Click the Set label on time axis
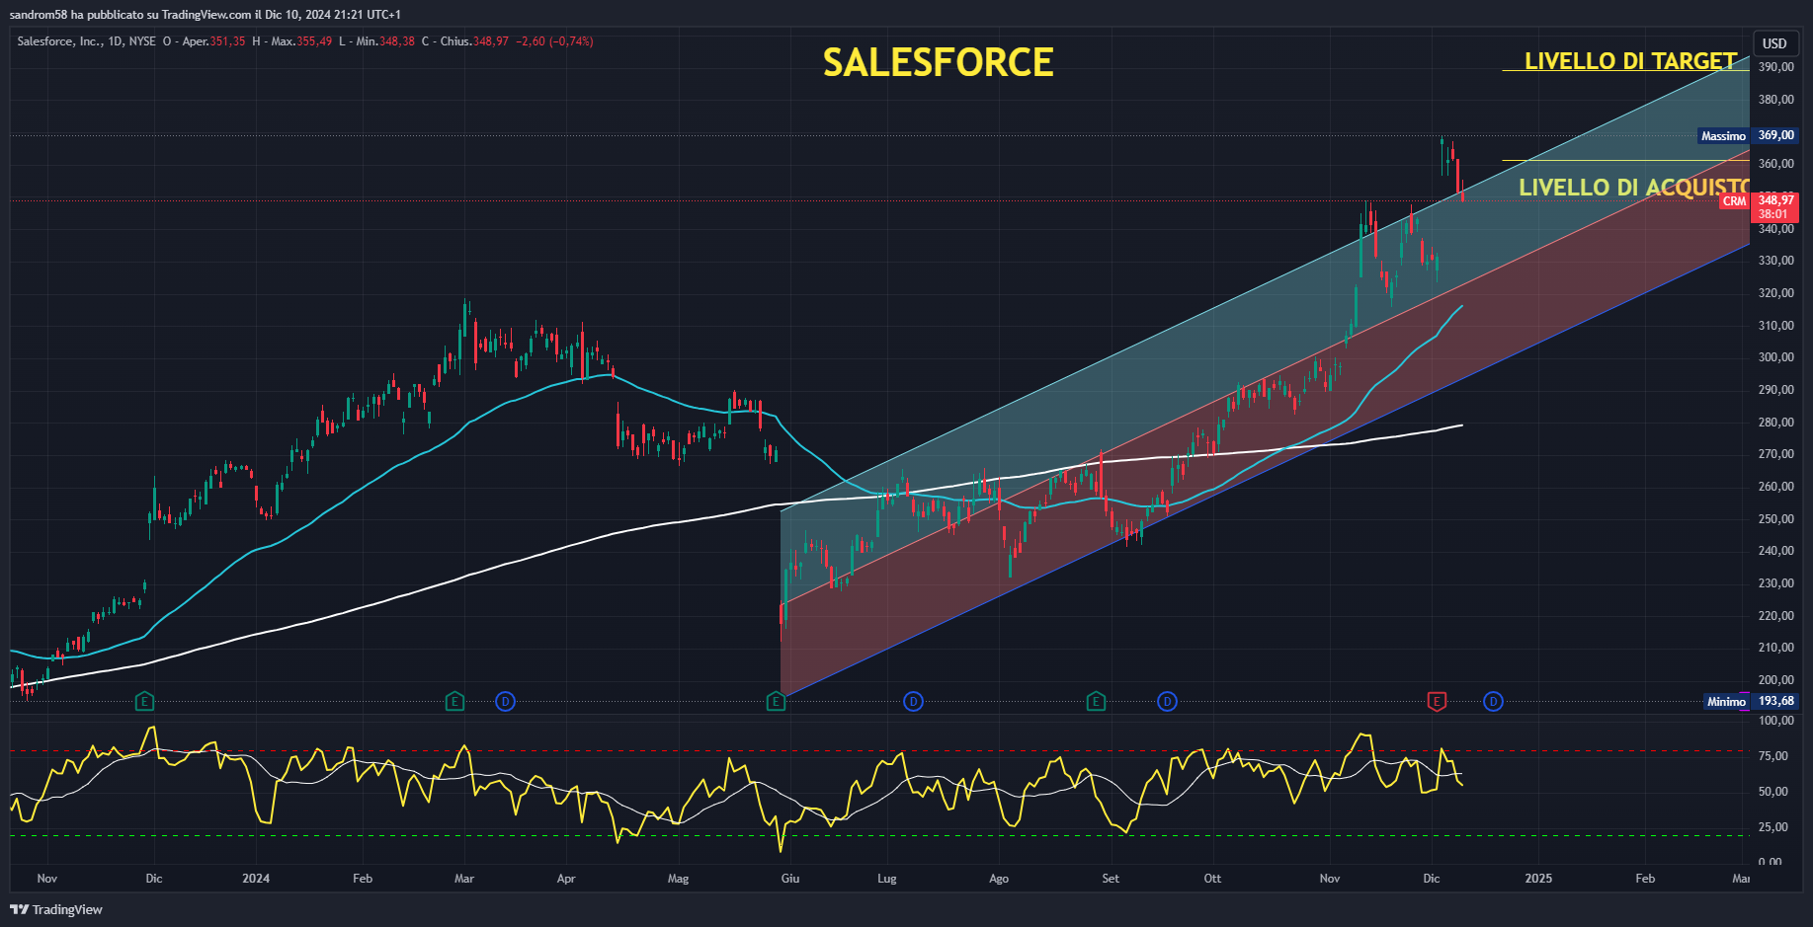 click(1111, 879)
